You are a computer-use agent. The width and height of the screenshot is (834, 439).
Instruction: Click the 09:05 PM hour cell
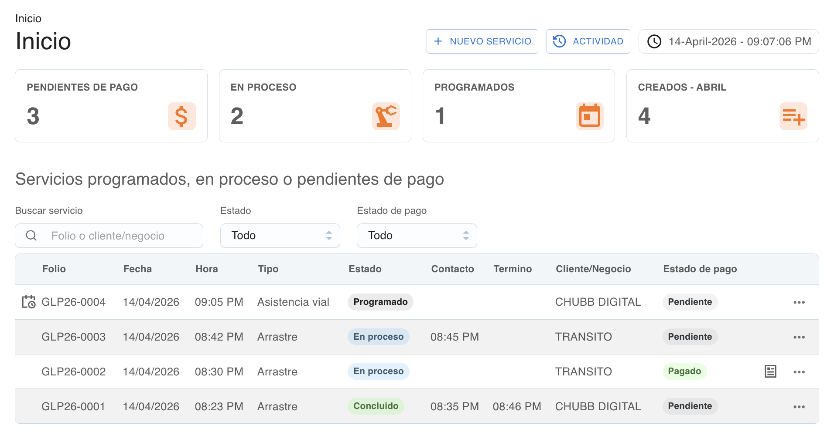(x=219, y=302)
